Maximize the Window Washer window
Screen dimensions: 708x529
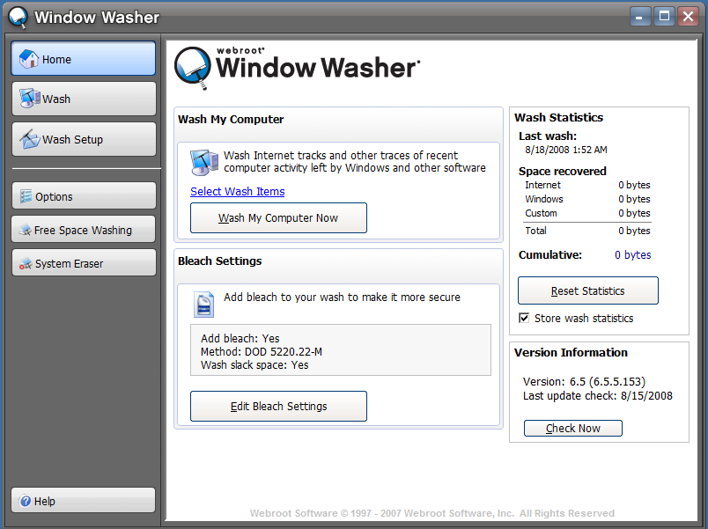[664, 17]
